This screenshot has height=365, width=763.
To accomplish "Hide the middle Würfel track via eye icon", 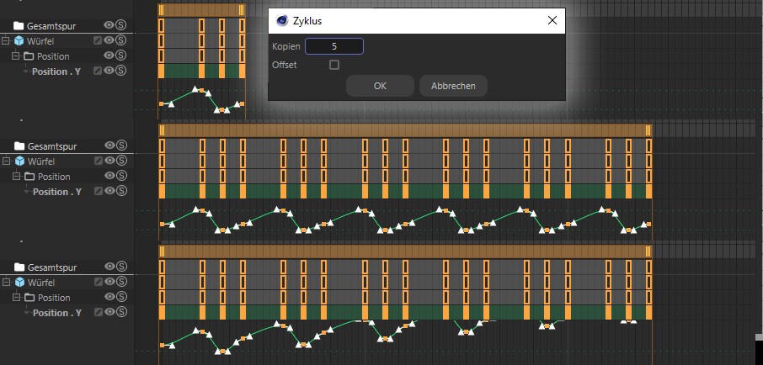I will pyautogui.click(x=109, y=161).
